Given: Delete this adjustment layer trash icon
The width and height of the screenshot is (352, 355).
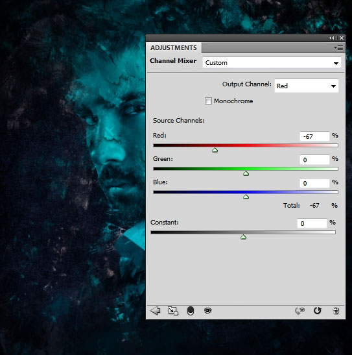Looking at the screenshot, I should (x=336, y=311).
